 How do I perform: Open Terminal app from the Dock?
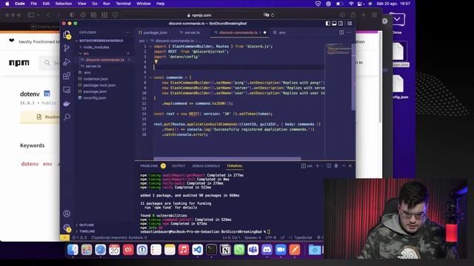pyautogui.click(x=211, y=250)
